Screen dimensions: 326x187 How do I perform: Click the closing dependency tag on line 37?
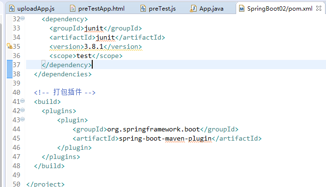67,65
